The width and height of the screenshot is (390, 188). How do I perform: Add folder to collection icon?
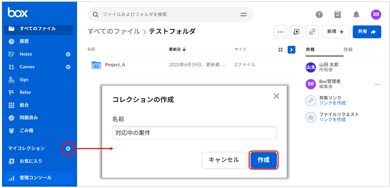(296, 32)
